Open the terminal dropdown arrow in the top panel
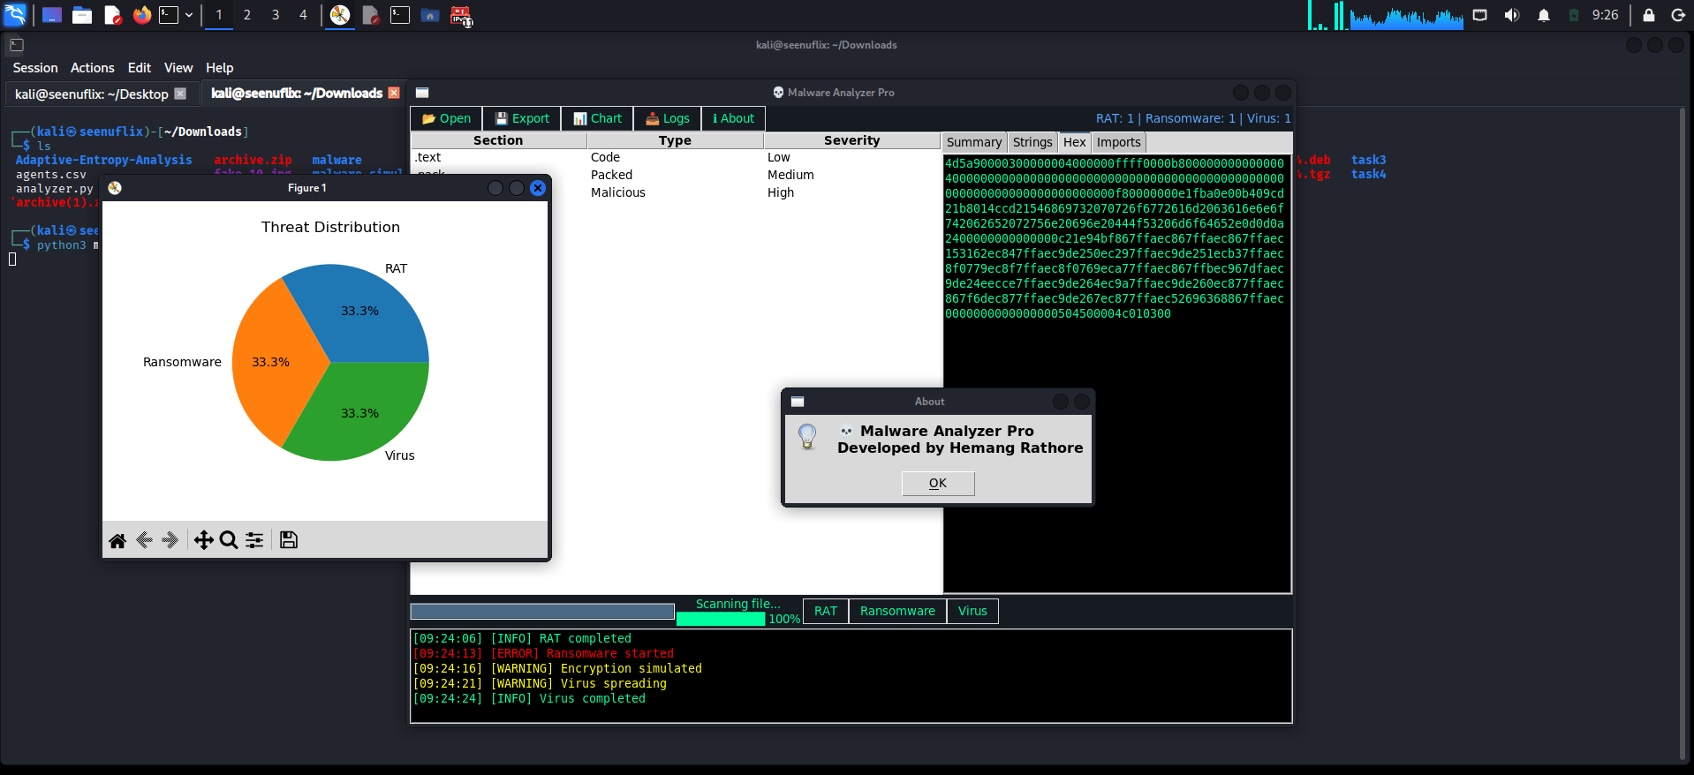1694x775 pixels. 189,15
